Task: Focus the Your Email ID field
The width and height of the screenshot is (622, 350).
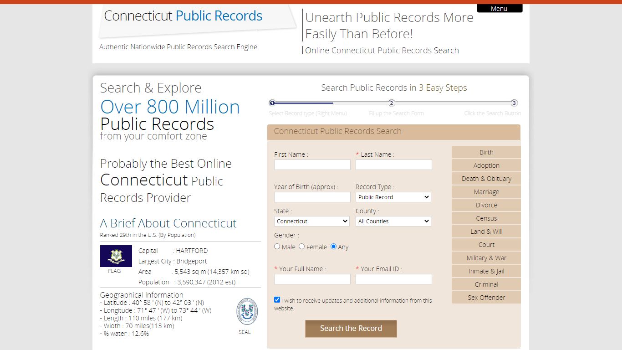Action: (393, 279)
